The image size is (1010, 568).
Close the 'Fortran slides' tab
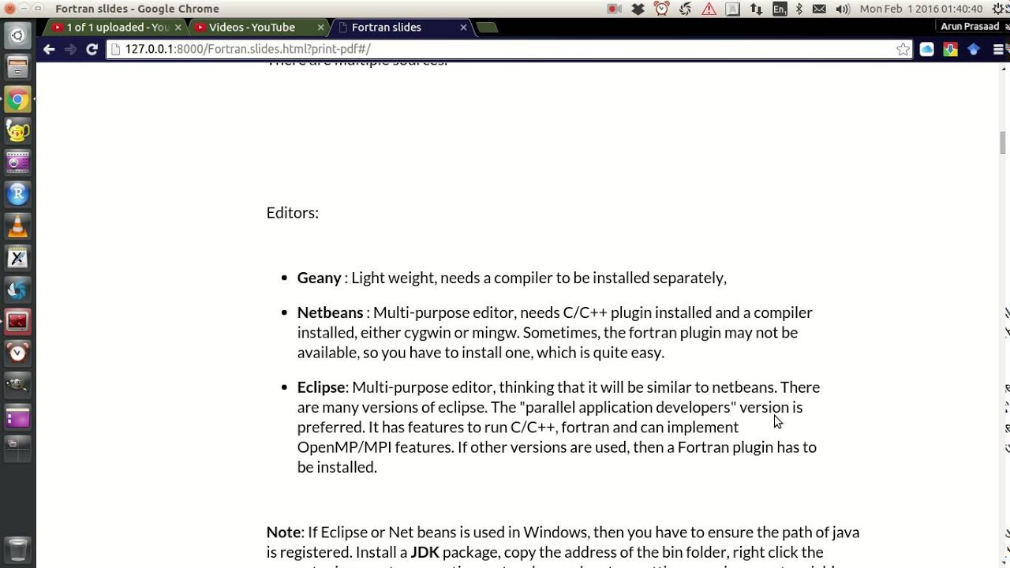click(463, 27)
